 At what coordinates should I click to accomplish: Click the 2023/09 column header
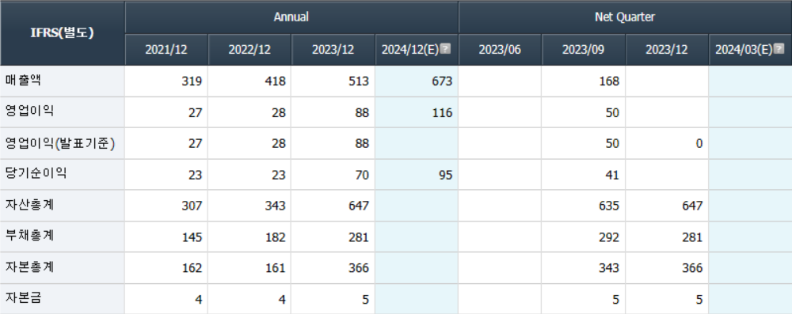[x=584, y=50]
